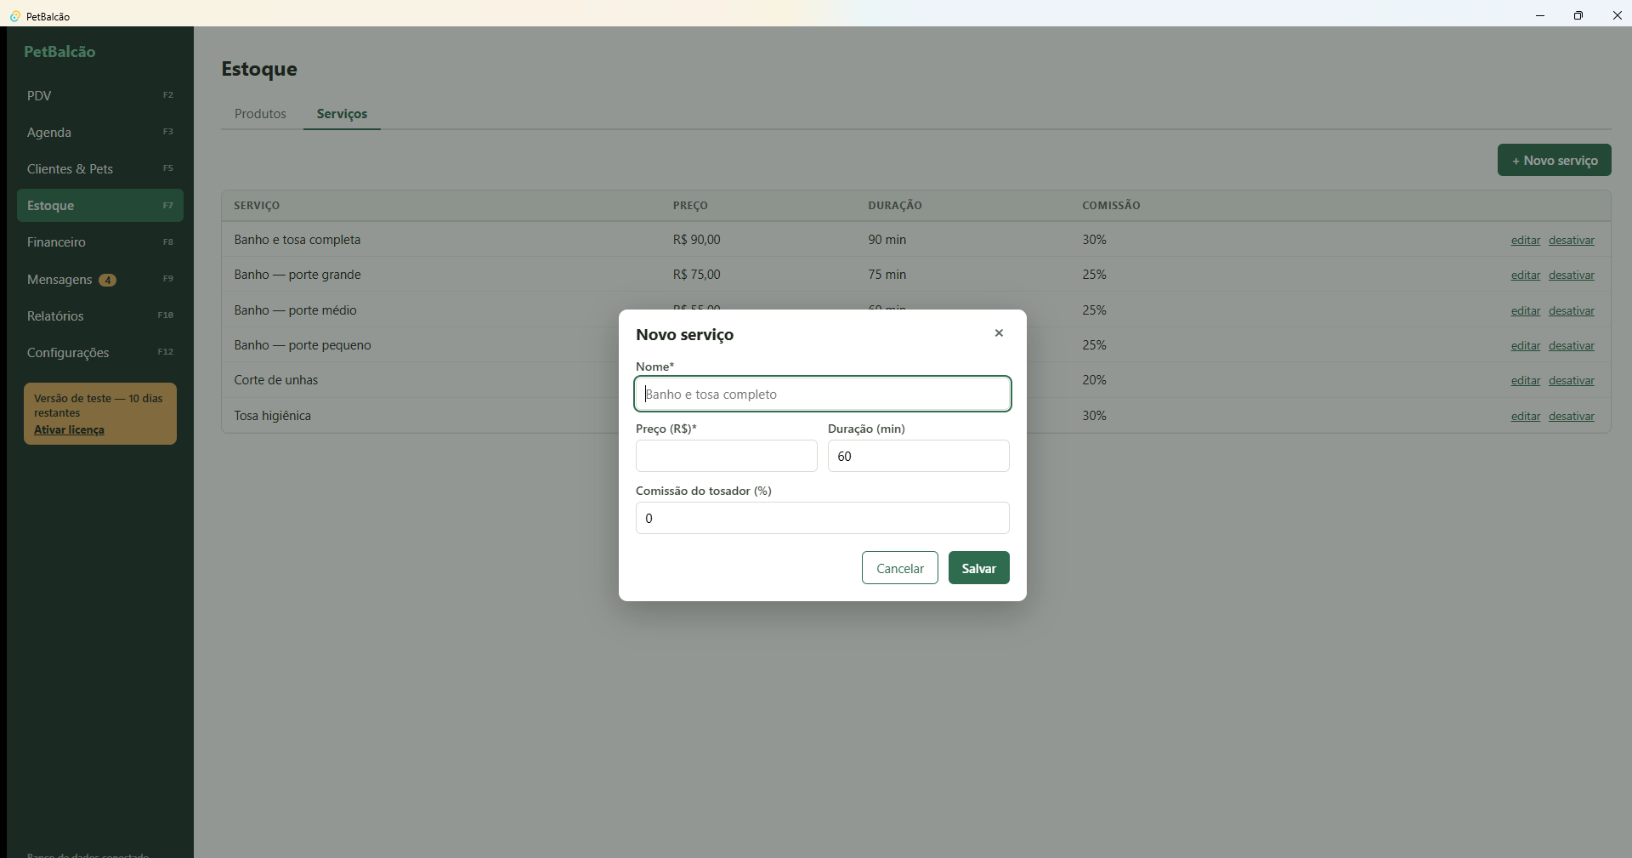
Task: Click the Comissão do tosador field
Action: click(823, 518)
